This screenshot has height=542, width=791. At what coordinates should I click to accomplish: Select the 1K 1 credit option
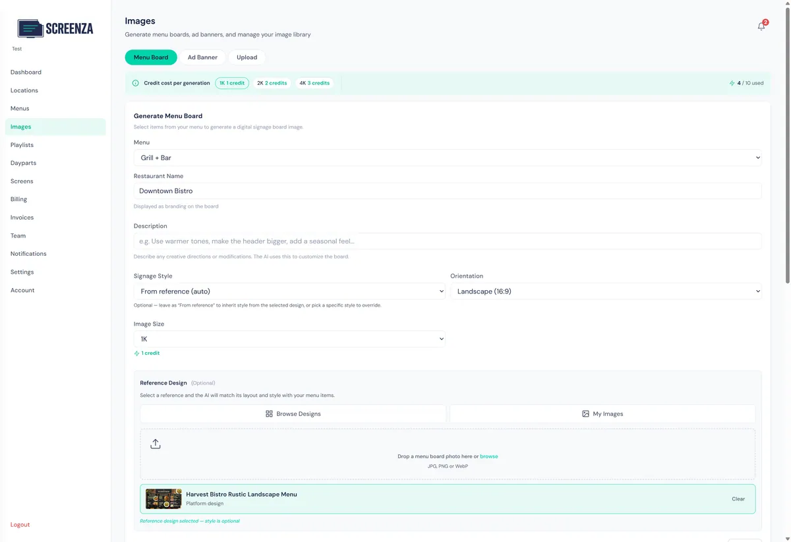click(232, 83)
